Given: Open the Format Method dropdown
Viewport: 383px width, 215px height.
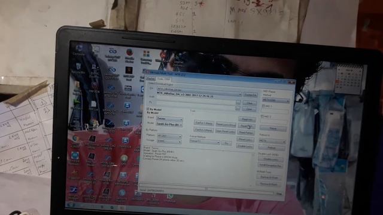Looking at the screenshot, I should point(205,142).
